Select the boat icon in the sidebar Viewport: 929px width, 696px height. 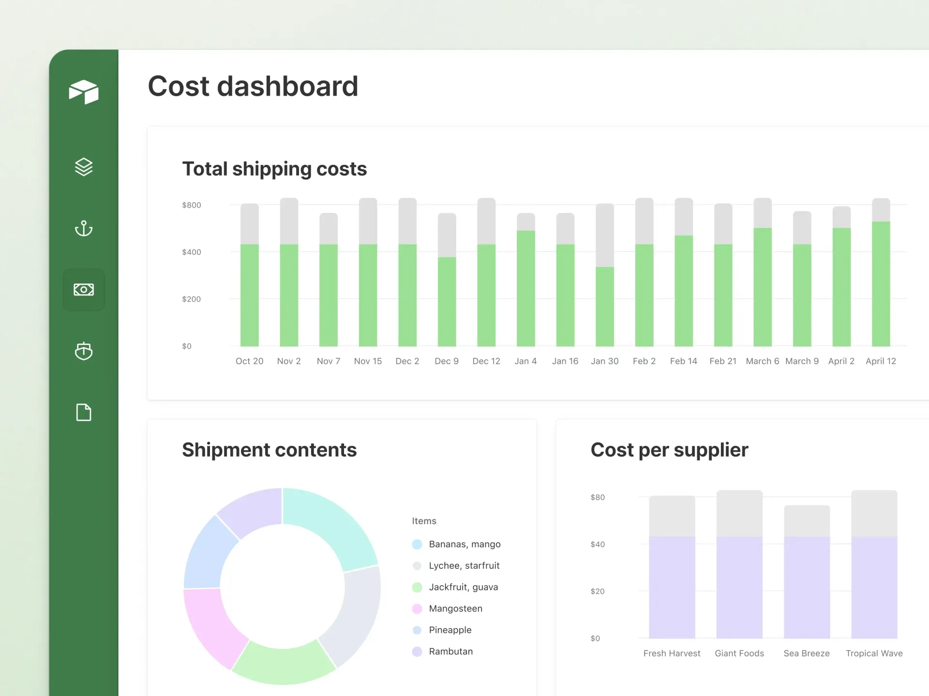click(84, 351)
